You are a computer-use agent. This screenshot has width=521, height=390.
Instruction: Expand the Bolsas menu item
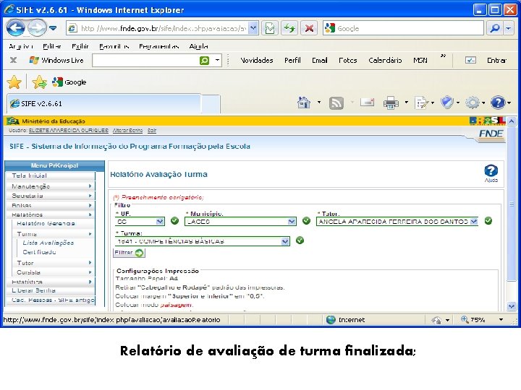coord(51,205)
